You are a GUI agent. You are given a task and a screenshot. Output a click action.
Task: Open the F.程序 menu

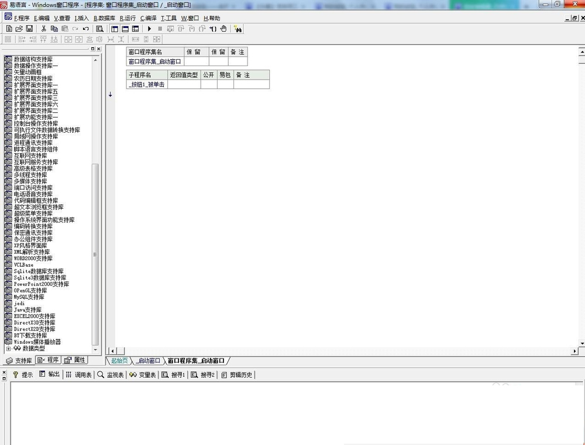(22, 18)
